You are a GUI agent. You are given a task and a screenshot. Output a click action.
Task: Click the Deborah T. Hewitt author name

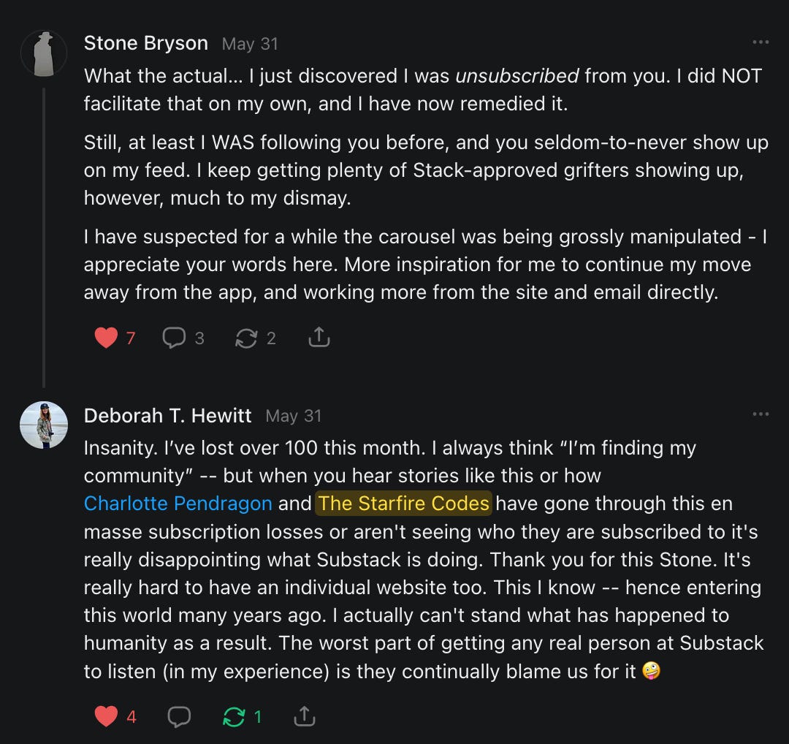[x=167, y=416]
